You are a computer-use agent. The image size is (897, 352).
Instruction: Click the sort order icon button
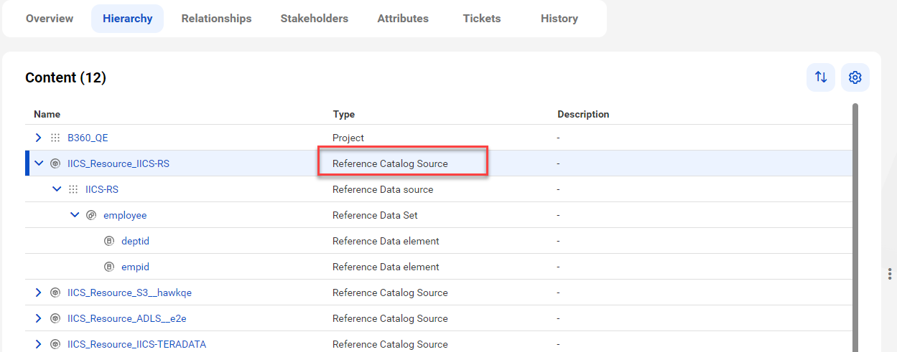pyautogui.click(x=821, y=77)
